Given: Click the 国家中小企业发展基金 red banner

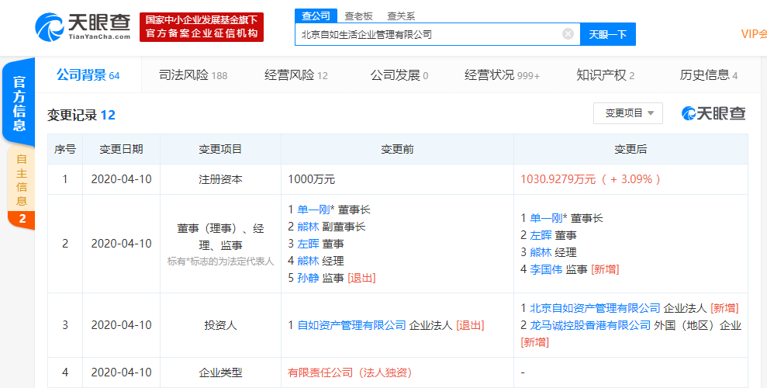Looking at the screenshot, I should coord(202,27).
